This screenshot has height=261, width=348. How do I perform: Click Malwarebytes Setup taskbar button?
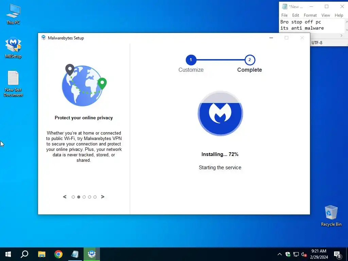click(92, 254)
